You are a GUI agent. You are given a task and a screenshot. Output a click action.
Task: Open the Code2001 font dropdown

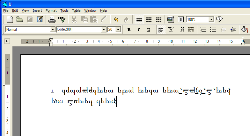(x=104, y=30)
